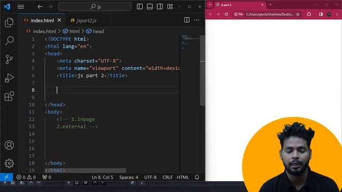The height and width of the screenshot is (192, 342).
Task: Click the closing head tag line 10
Action: coord(55,105)
